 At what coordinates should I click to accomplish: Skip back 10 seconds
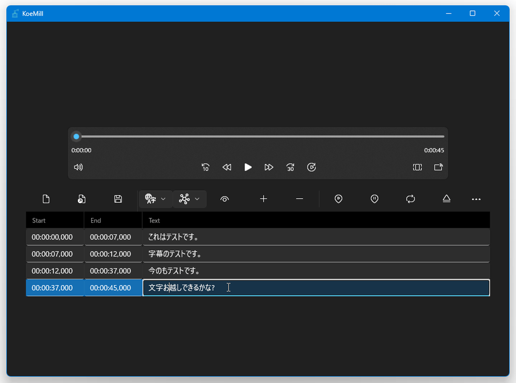[x=206, y=167]
